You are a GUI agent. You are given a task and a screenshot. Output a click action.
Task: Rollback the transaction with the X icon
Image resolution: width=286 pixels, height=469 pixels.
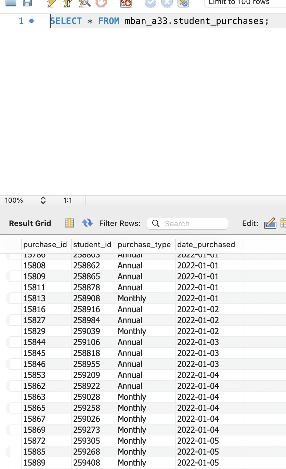click(x=167, y=4)
